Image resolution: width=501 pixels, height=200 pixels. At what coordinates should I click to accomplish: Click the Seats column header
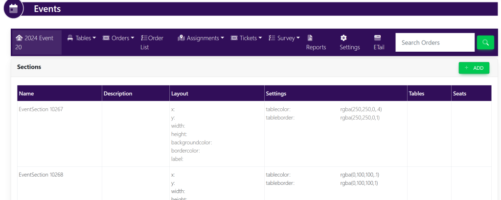pyautogui.click(x=459, y=94)
